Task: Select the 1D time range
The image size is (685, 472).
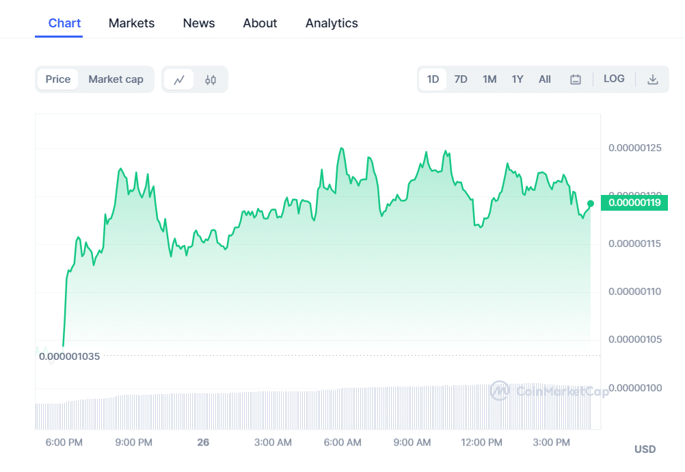Action: pos(433,79)
